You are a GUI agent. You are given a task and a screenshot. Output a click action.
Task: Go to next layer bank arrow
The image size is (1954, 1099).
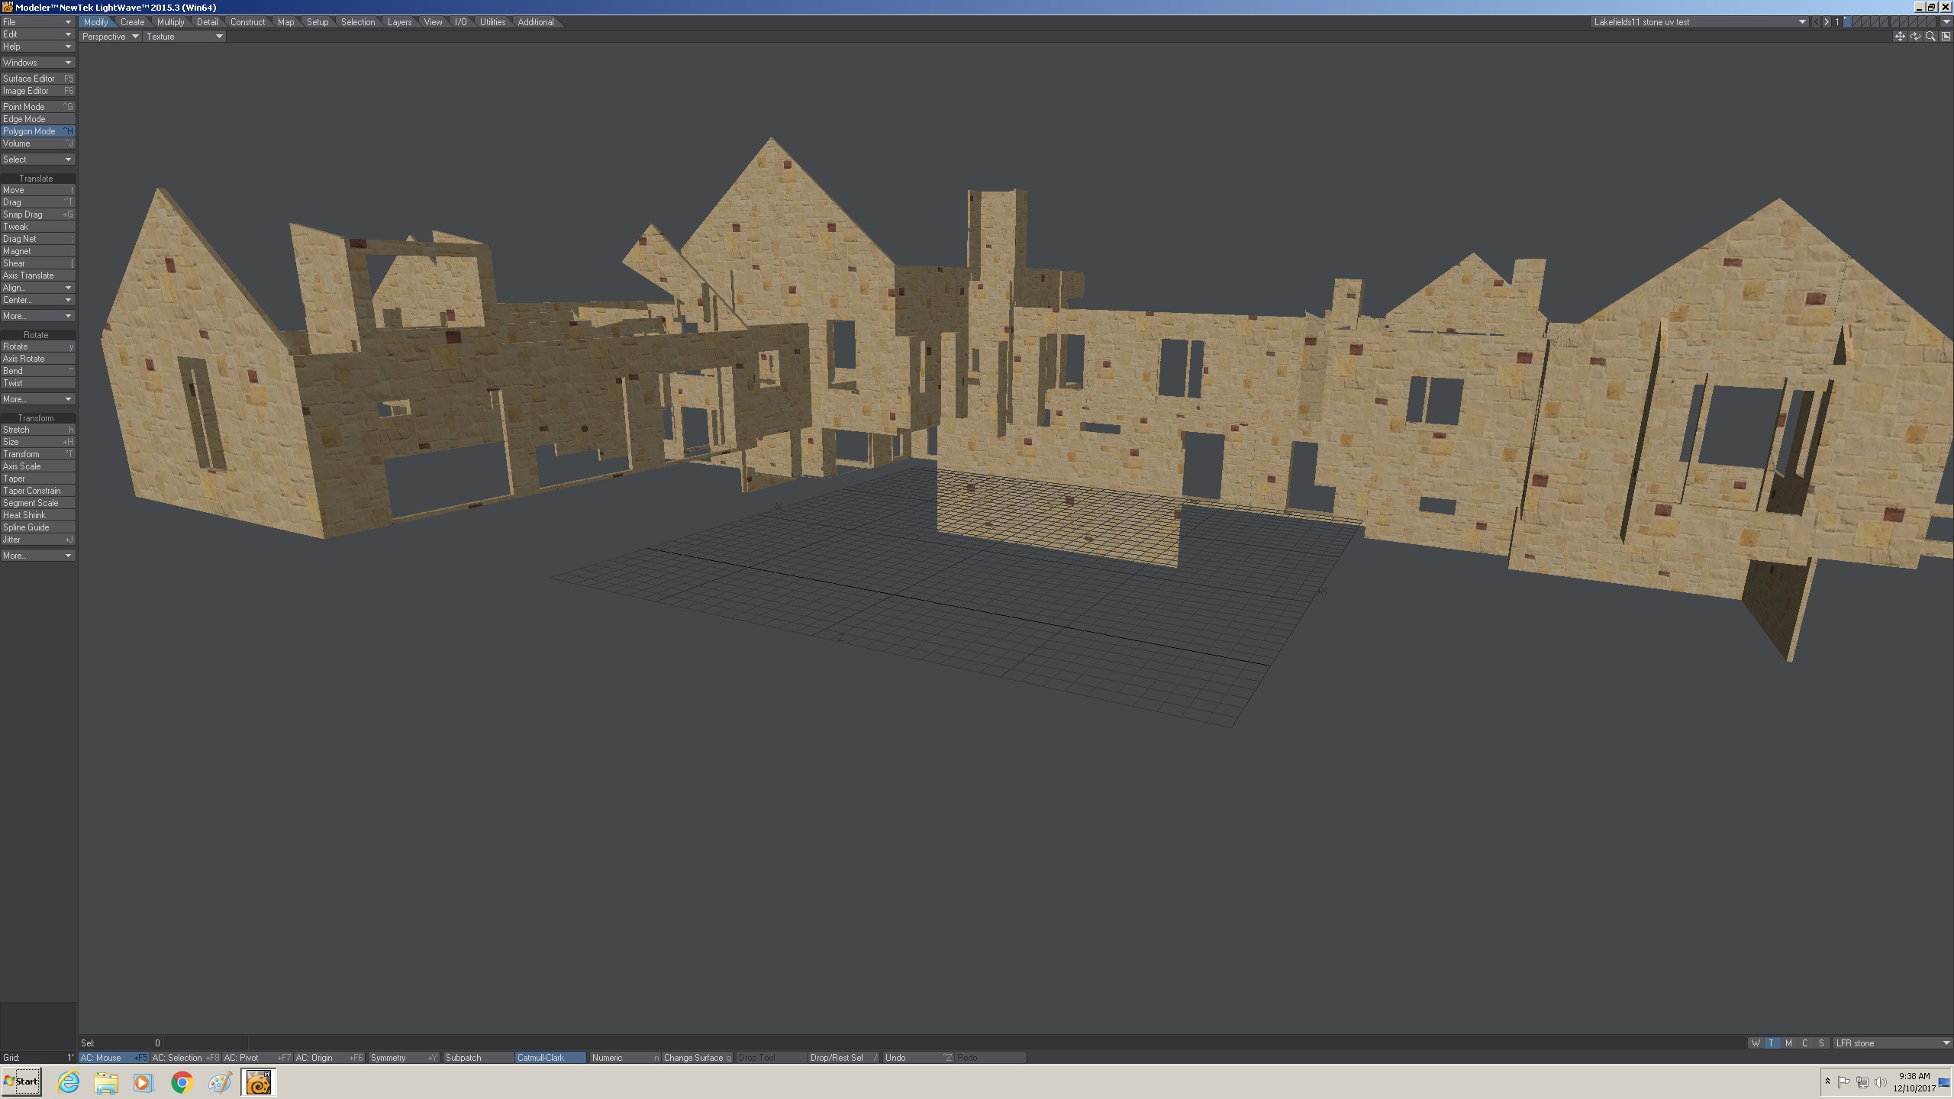point(1827,22)
